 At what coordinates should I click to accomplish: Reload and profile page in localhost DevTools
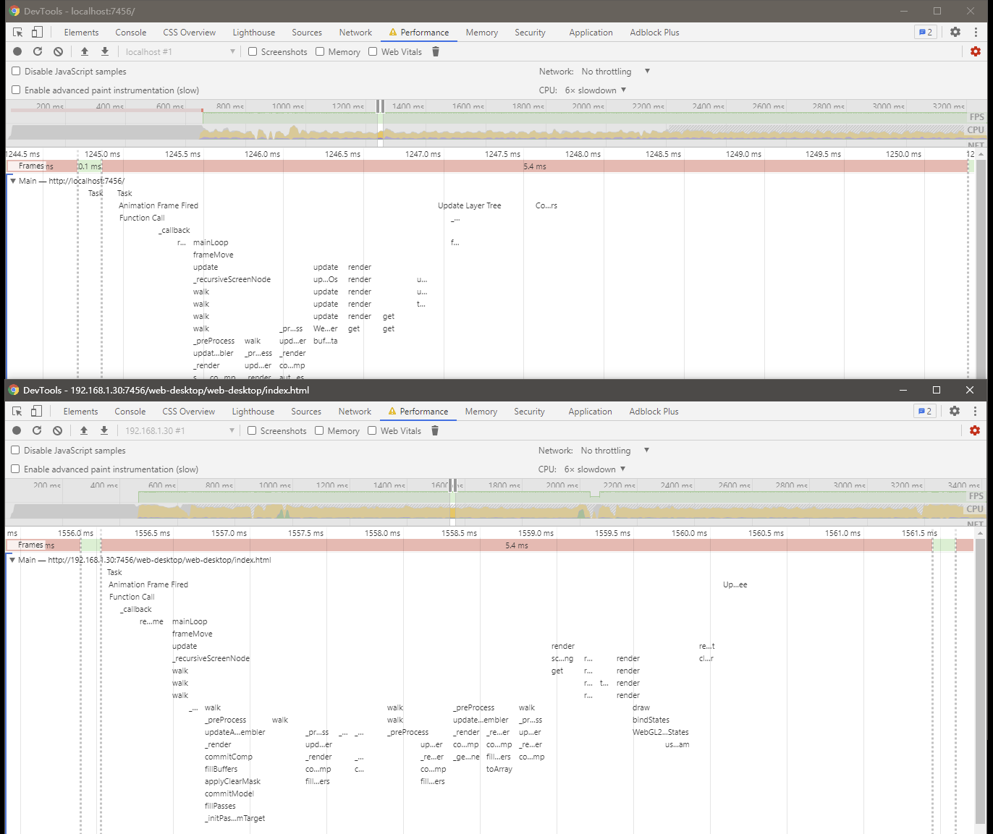38,51
